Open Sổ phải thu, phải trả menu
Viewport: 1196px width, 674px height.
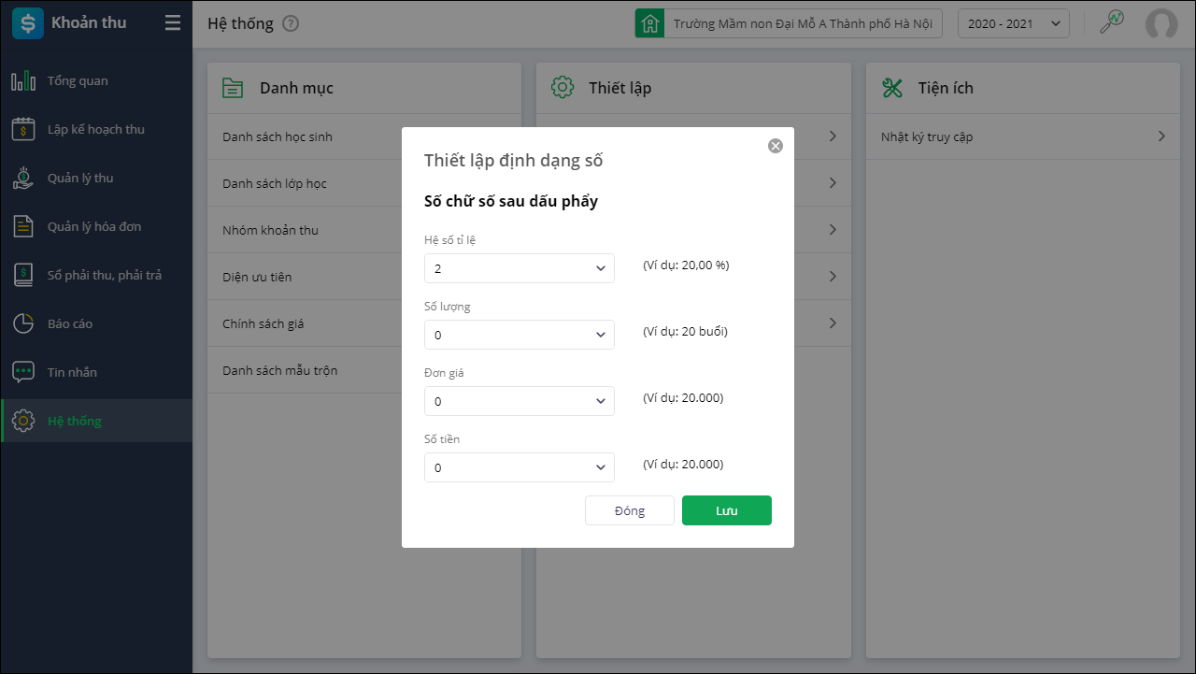coord(104,275)
